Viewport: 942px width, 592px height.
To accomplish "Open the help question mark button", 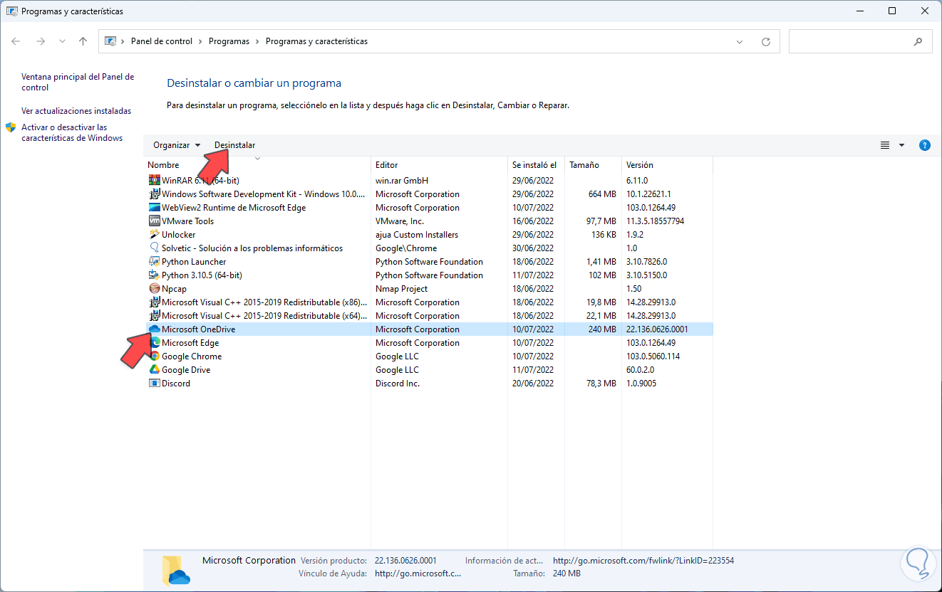I will tap(925, 145).
